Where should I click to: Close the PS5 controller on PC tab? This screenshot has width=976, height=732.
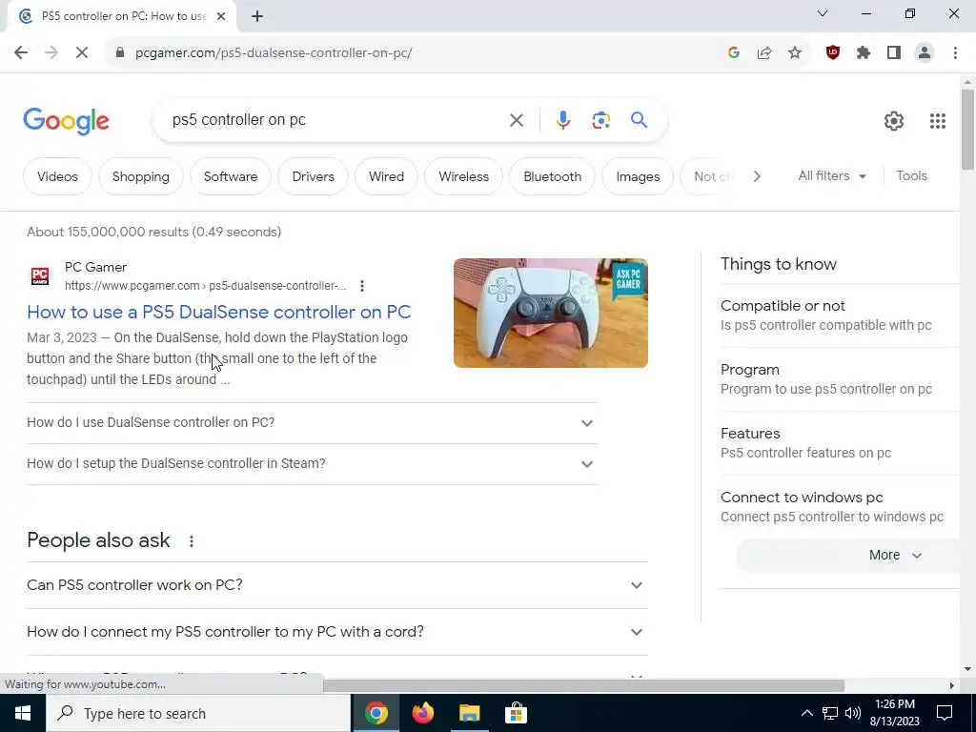click(221, 16)
